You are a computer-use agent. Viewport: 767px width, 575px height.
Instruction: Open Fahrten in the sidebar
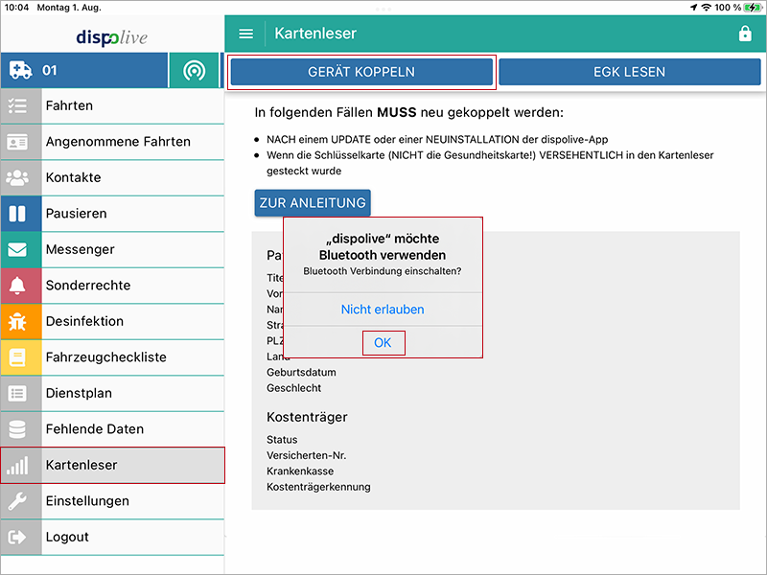click(x=112, y=105)
